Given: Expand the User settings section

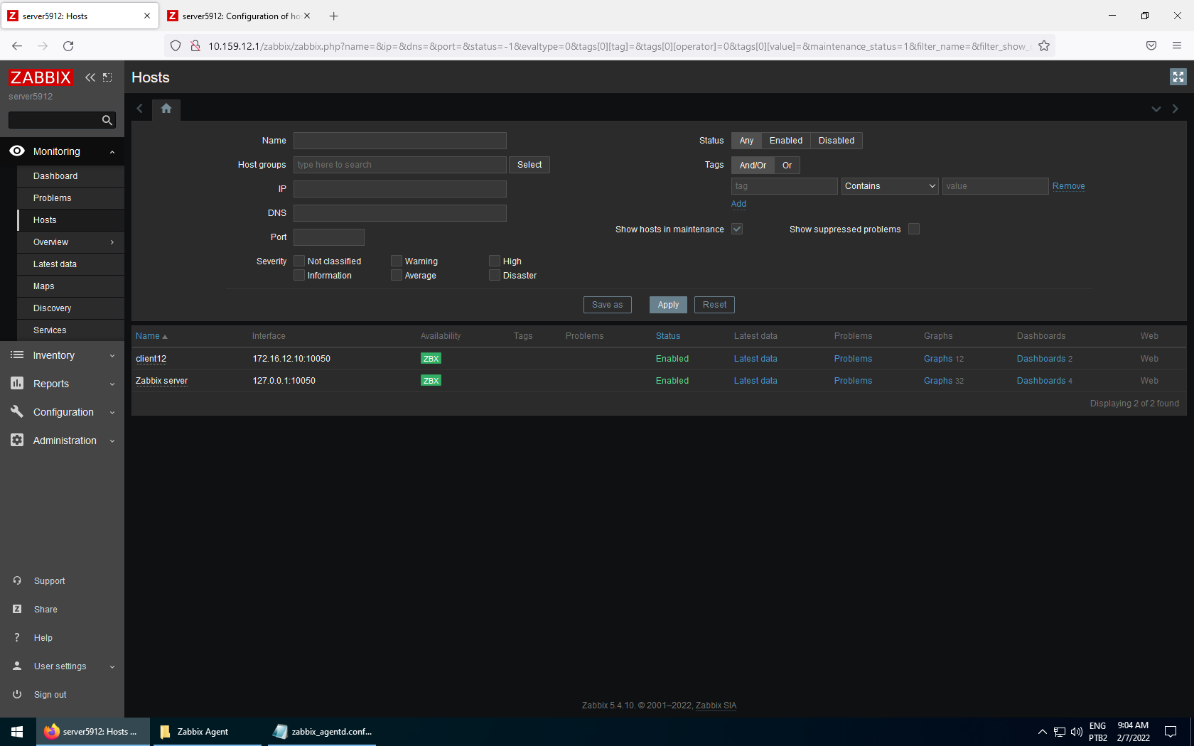Looking at the screenshot, I should (x=60, y=666).
